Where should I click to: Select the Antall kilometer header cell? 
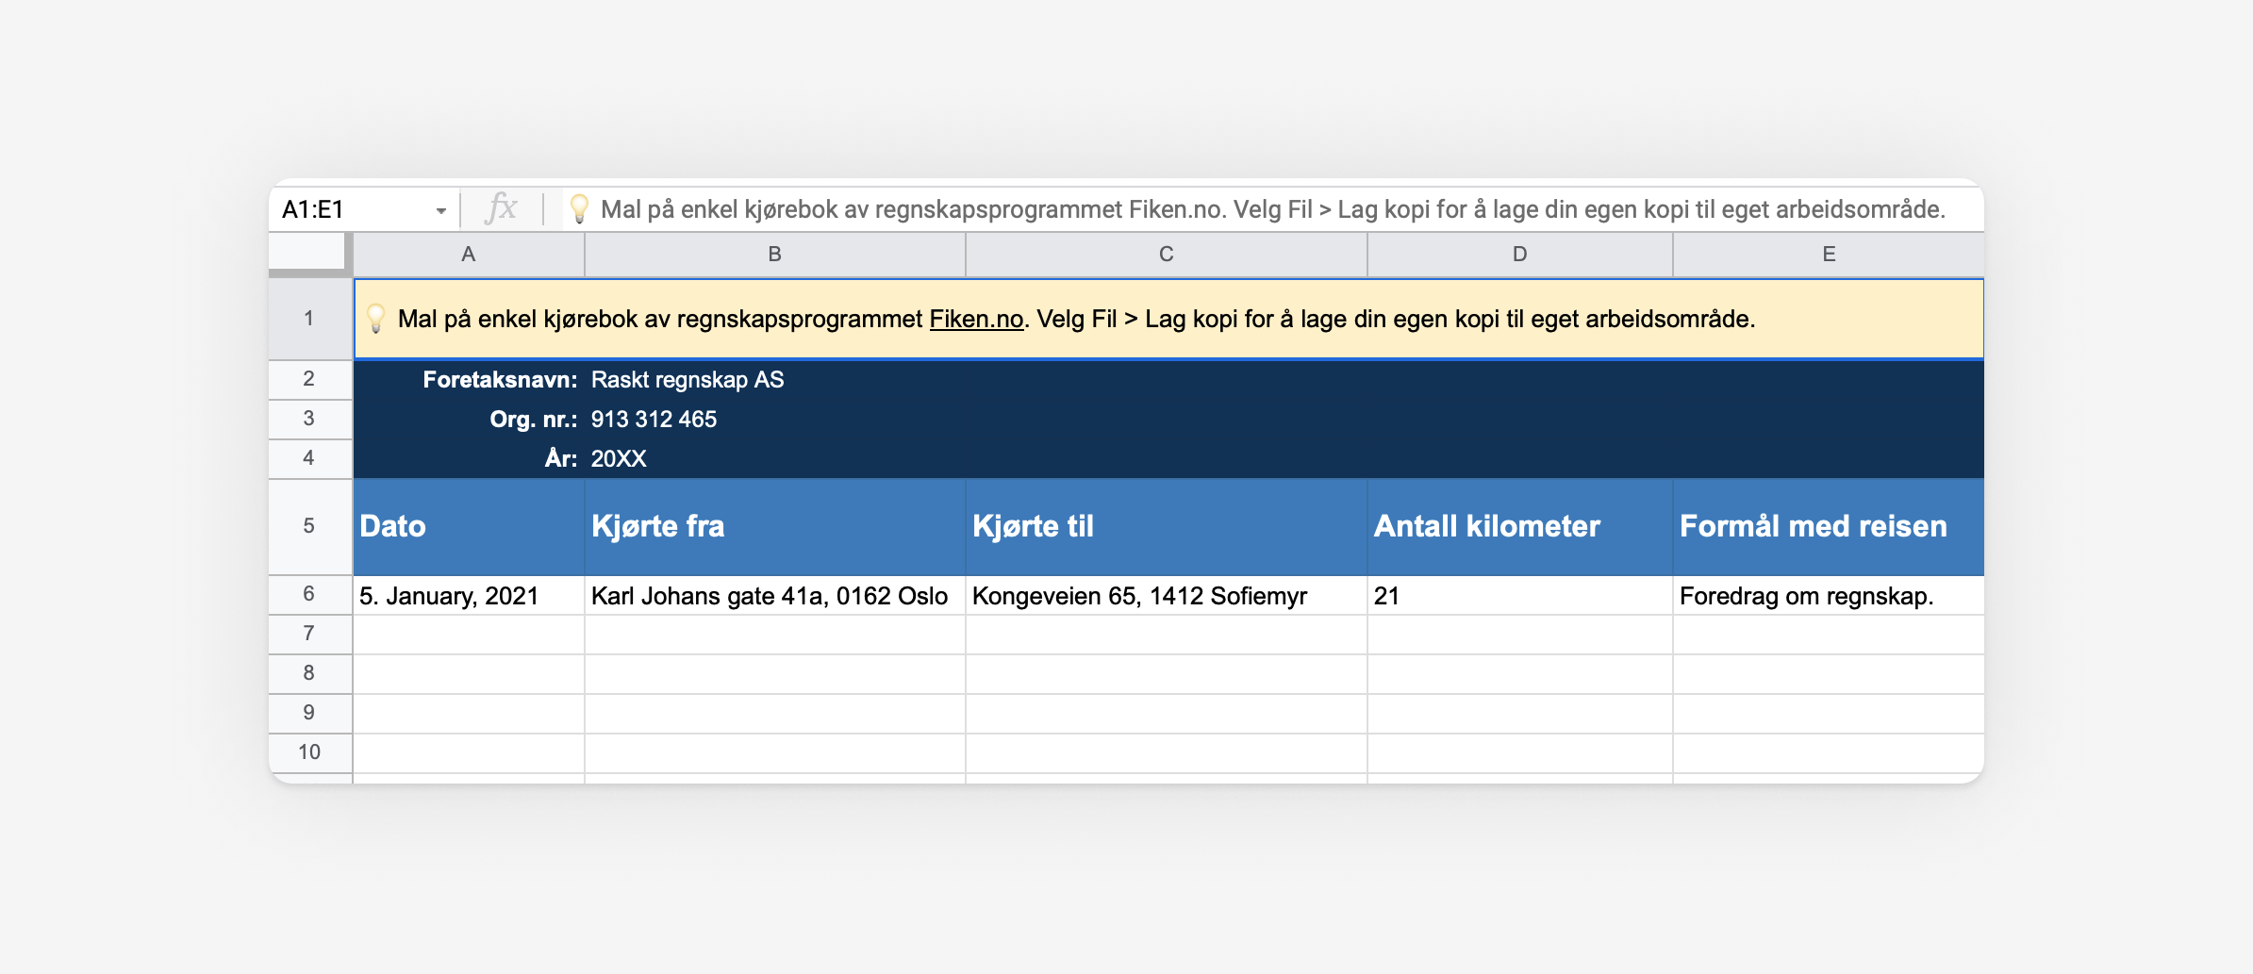tap(1518, 526)
